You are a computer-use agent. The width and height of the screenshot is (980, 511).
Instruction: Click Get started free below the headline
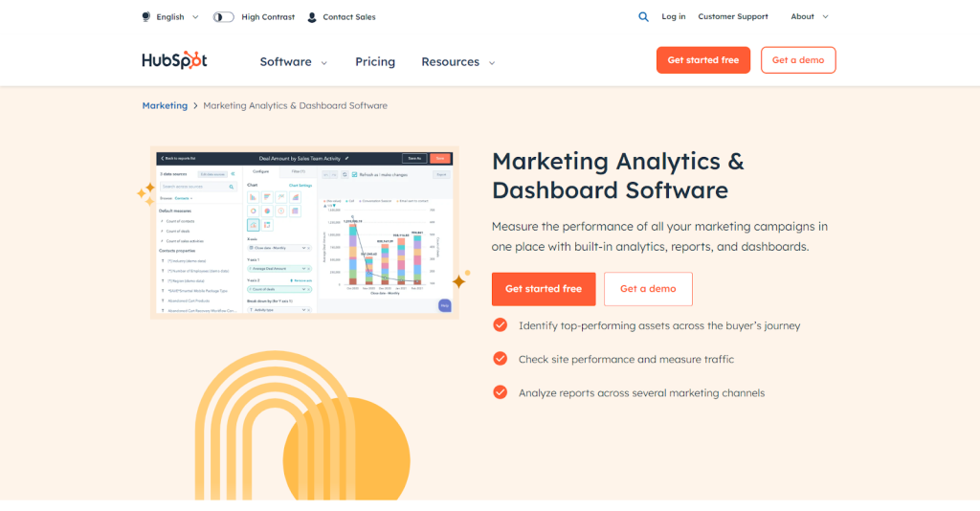point(544,289)
